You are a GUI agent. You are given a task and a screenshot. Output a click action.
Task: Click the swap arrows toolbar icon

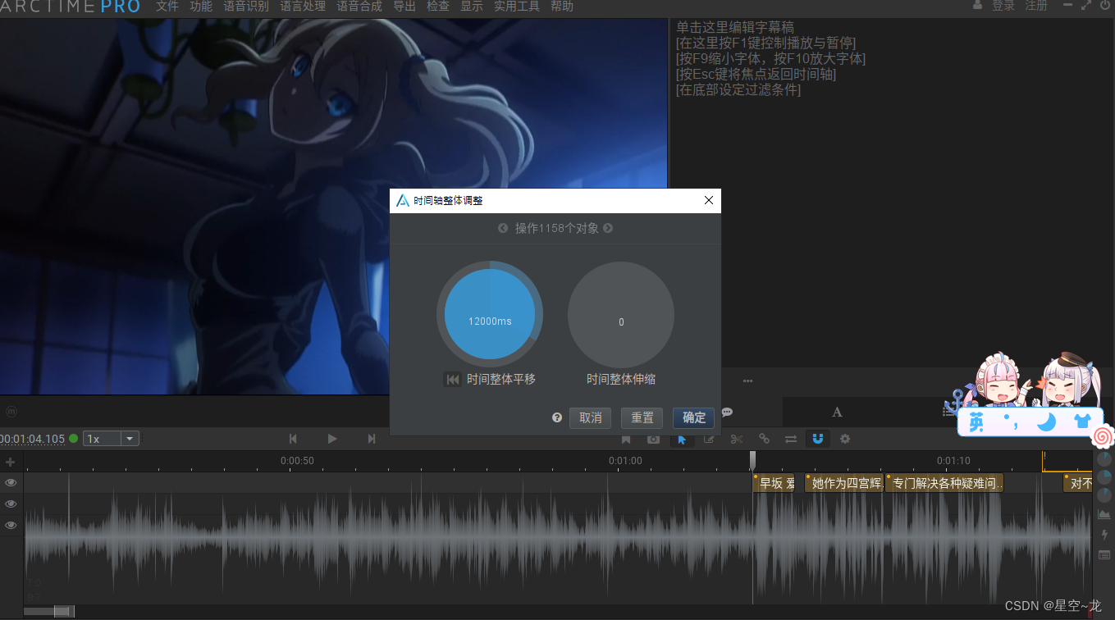791,439
